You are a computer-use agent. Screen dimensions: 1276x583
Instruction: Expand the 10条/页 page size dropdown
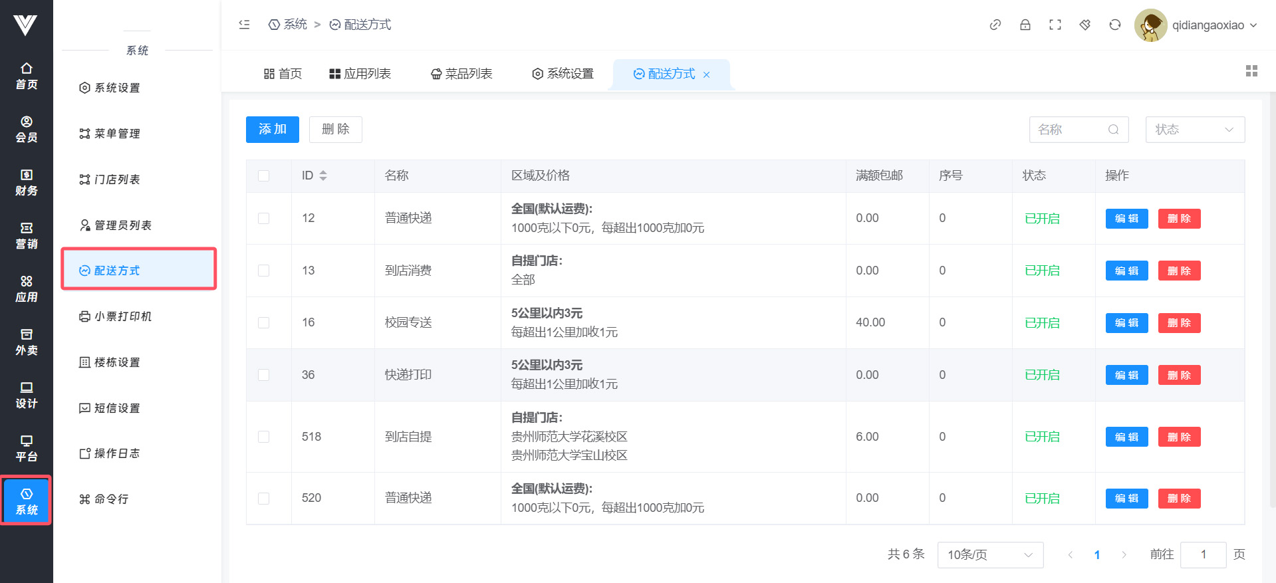point(989,554)
